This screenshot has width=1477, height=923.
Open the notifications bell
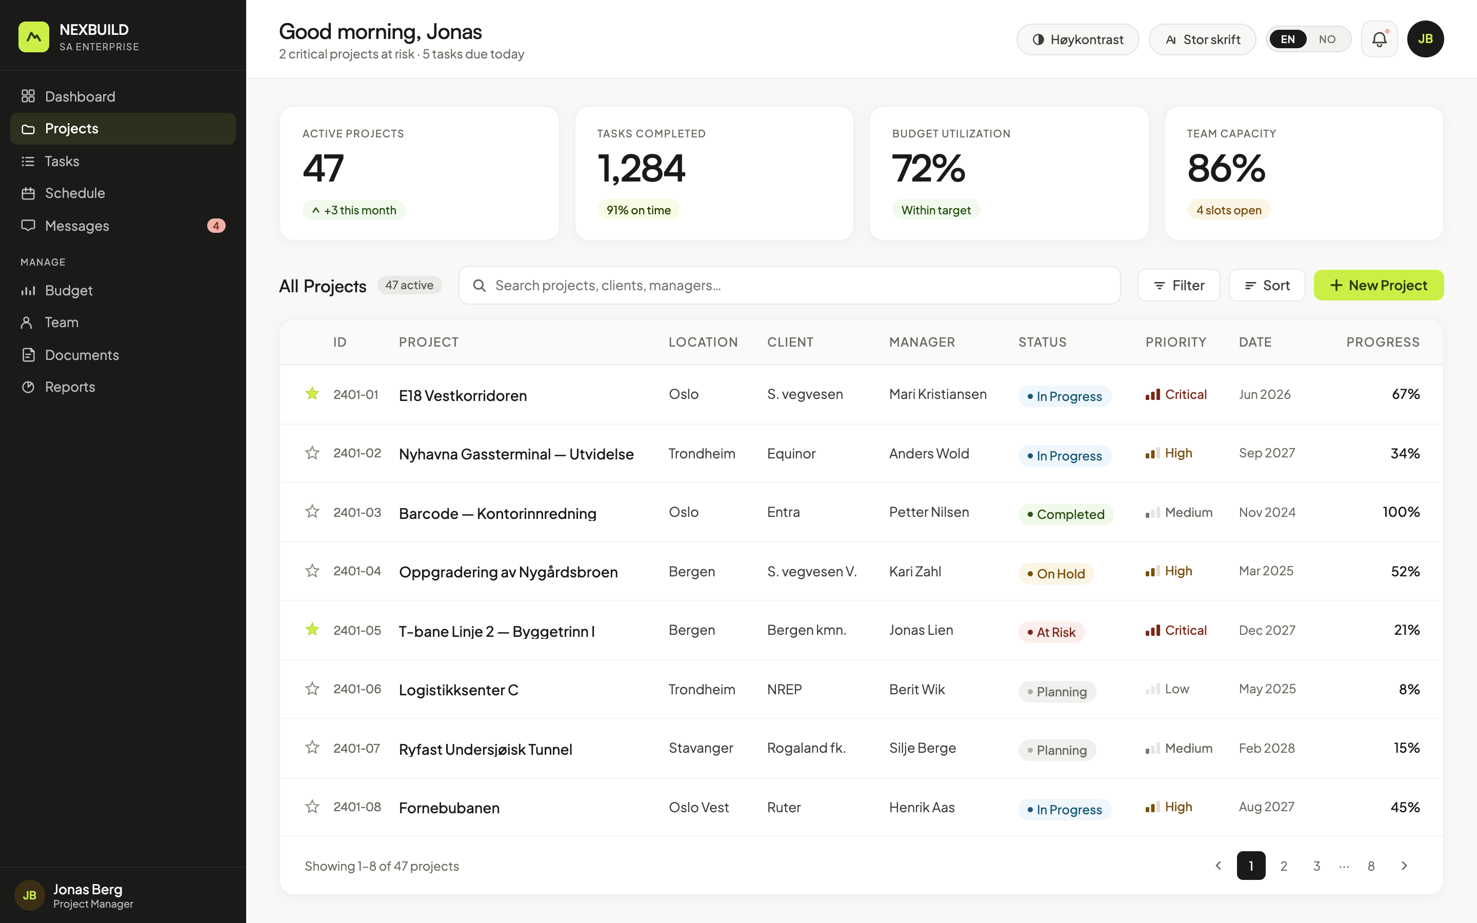[1379, 39]
